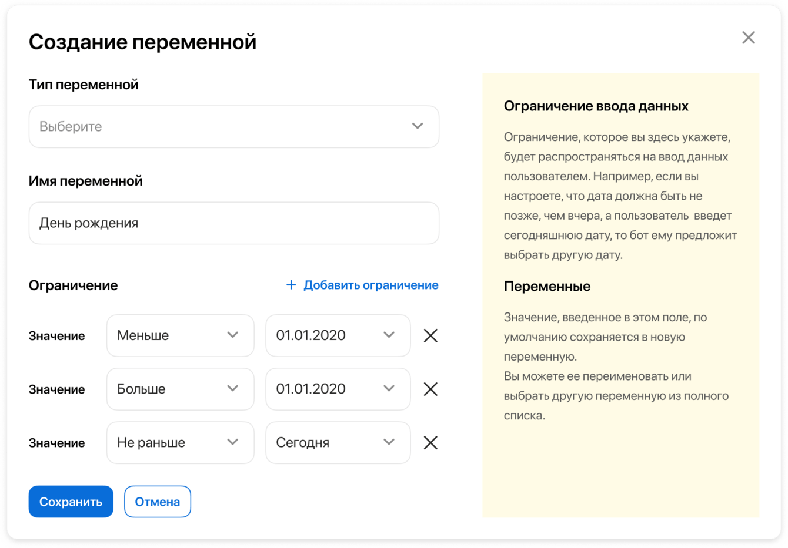Click the chevron arrow in the "Меньше" dropdown
This screenshot has height=548, width=788.
tap(233, 335)
